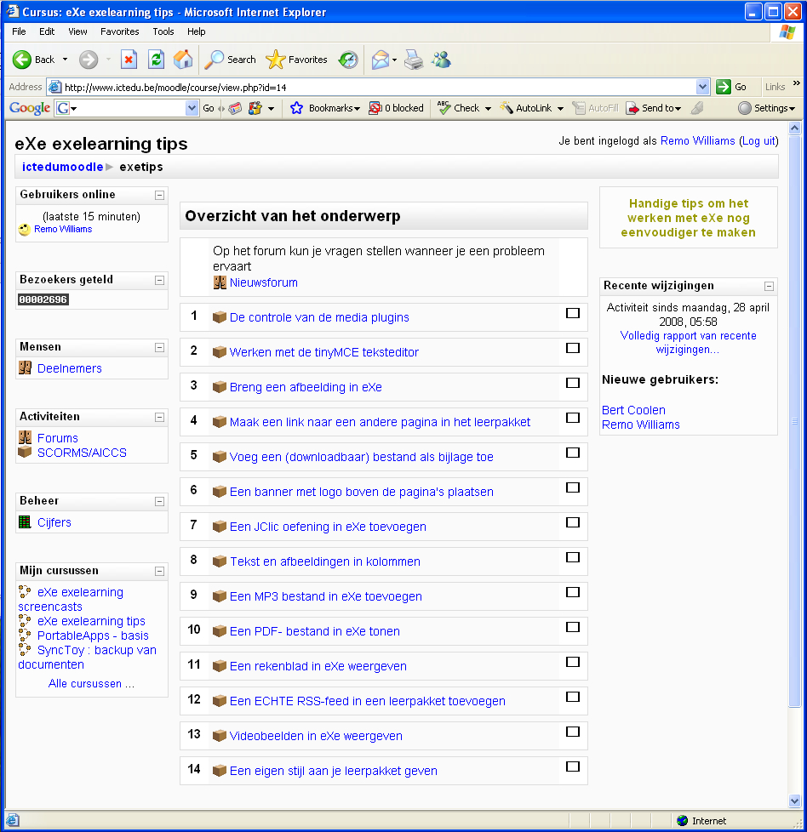The height and width of the screenshot is (832, 807).
Task: Click the AutoLink wand icon
Action: 507,108
